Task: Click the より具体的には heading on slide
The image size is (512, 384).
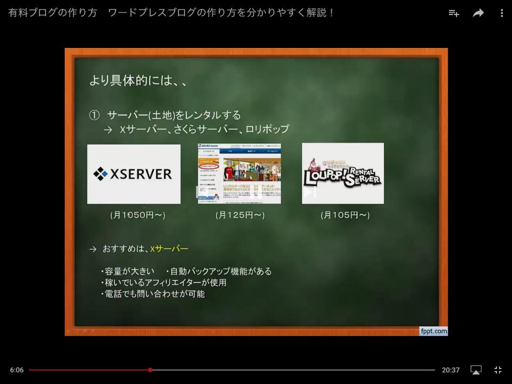Action: pos(138,81)
